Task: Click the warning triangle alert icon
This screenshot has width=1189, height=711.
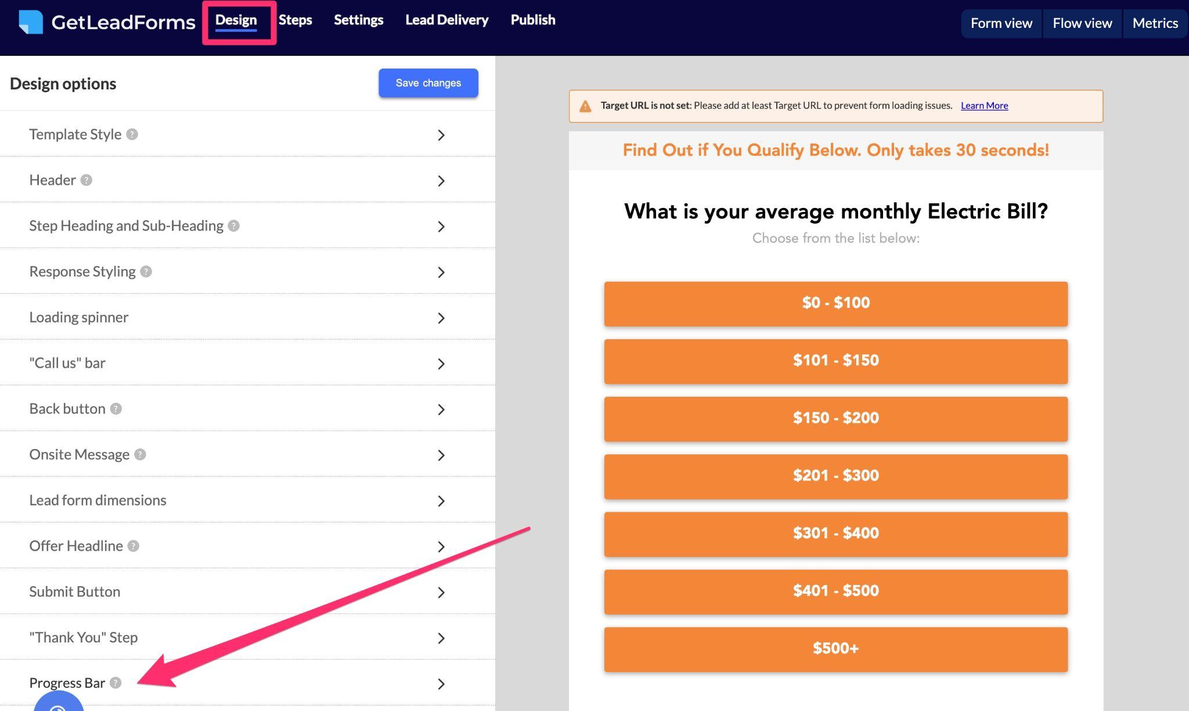Action: pyautogui.click(x=586, y=106)
